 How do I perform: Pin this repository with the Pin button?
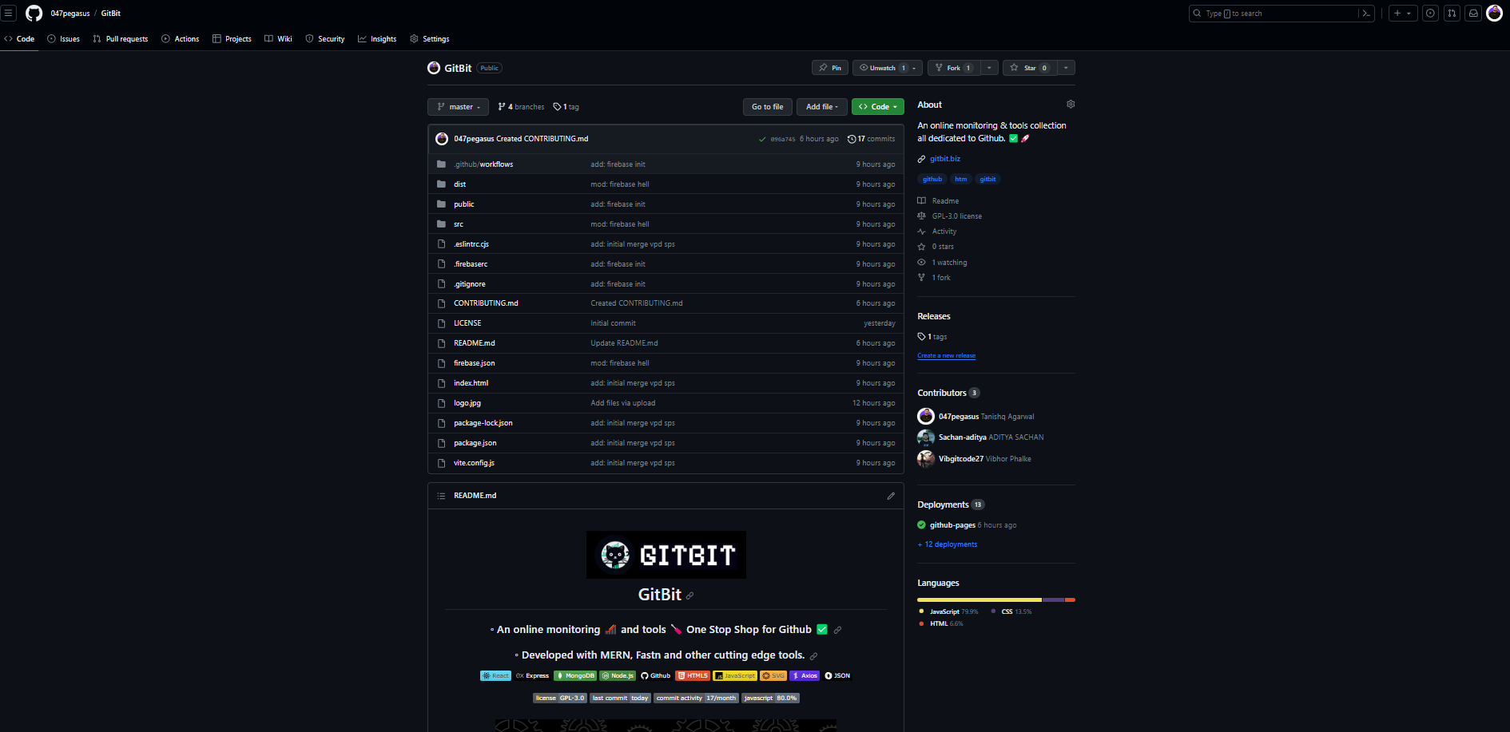(x=829, y=68)
